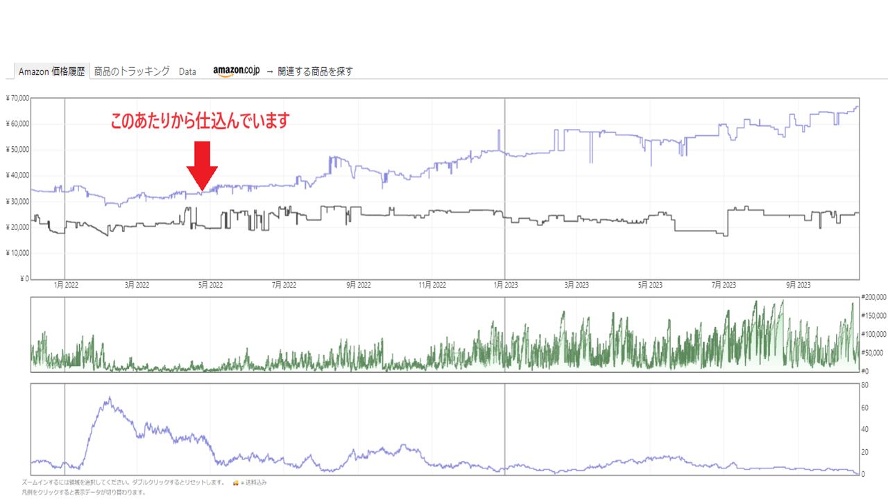Click the 60 label on the offer count axis
The image size is (888, 499).
pyautogui.click(x=865, y=407)
